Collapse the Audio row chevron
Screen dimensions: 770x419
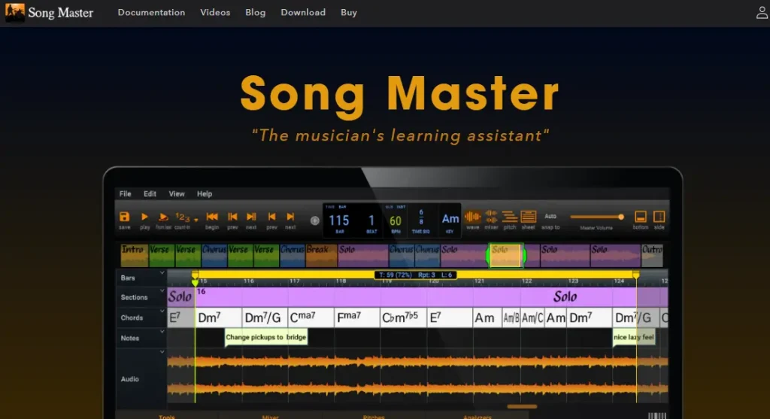coord(162,352)
